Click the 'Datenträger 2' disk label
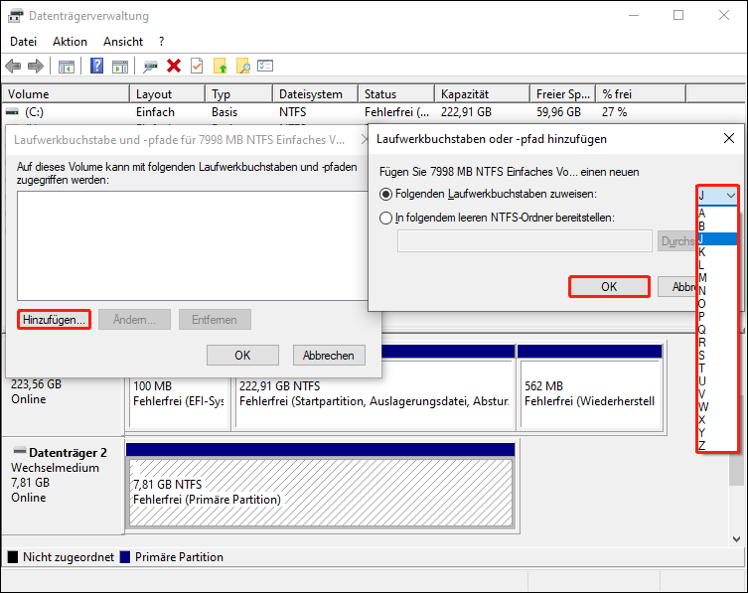Image resolution: width=748 pixels, height=593 pixels. click(68, 452)
